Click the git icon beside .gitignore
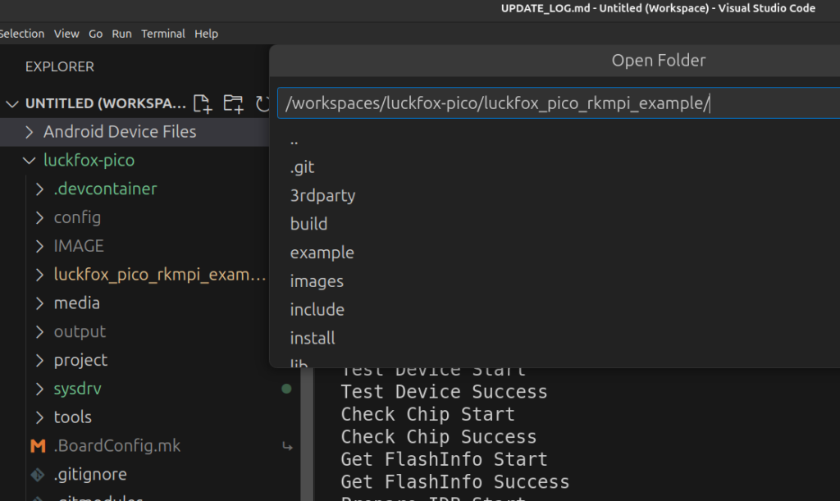 click(x=38, y=474)
